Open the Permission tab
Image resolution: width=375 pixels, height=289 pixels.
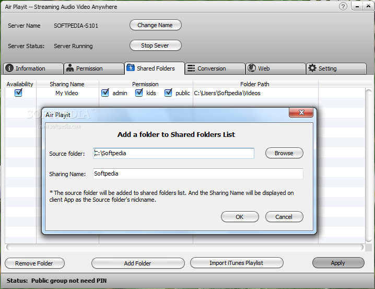94,68
